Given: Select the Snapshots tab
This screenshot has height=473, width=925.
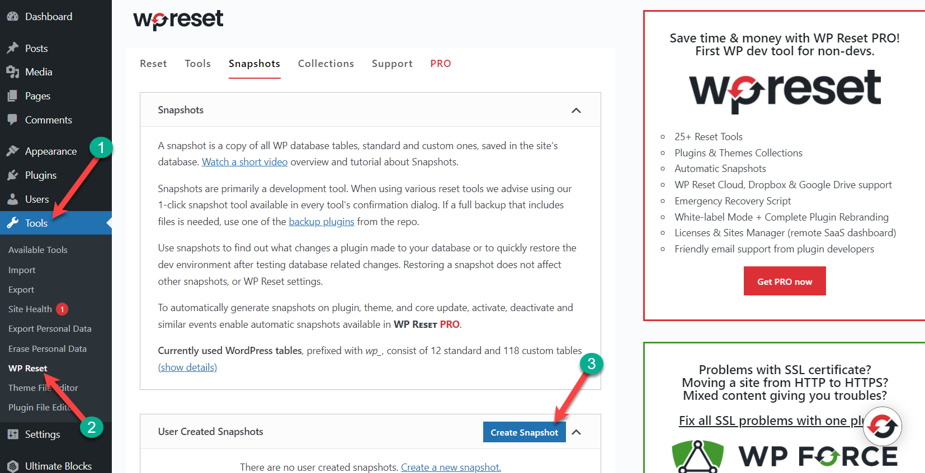Looking at the screenshot, I should click(254, 64).
